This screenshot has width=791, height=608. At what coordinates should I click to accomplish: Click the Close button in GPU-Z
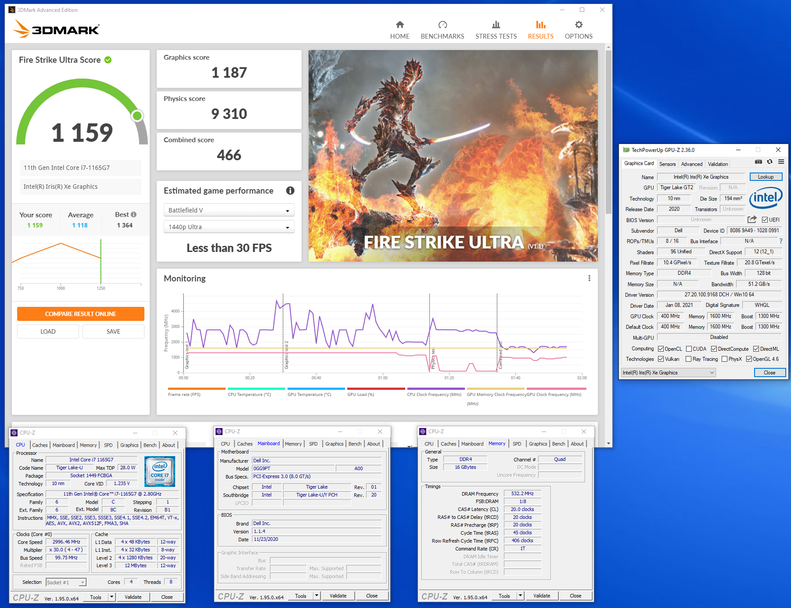(769, 373)
